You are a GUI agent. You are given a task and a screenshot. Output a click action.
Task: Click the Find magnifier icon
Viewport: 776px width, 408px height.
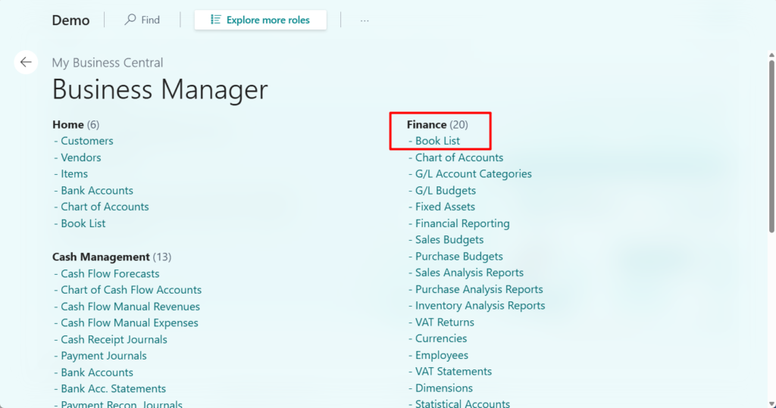pos(130,20)
